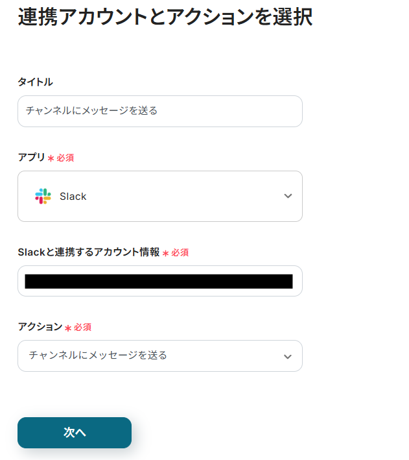The width and height of the screenshot is (409, 460).
Task: Expand the アクション dropdown list
Action: point(159,356)
